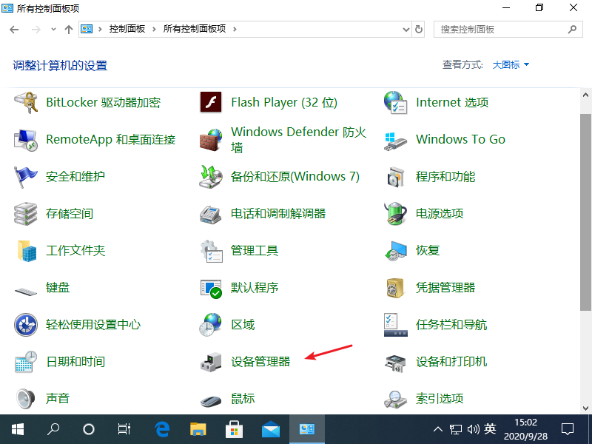
Task: Click the refresh button beside the address bar
Action: [419, 29]
